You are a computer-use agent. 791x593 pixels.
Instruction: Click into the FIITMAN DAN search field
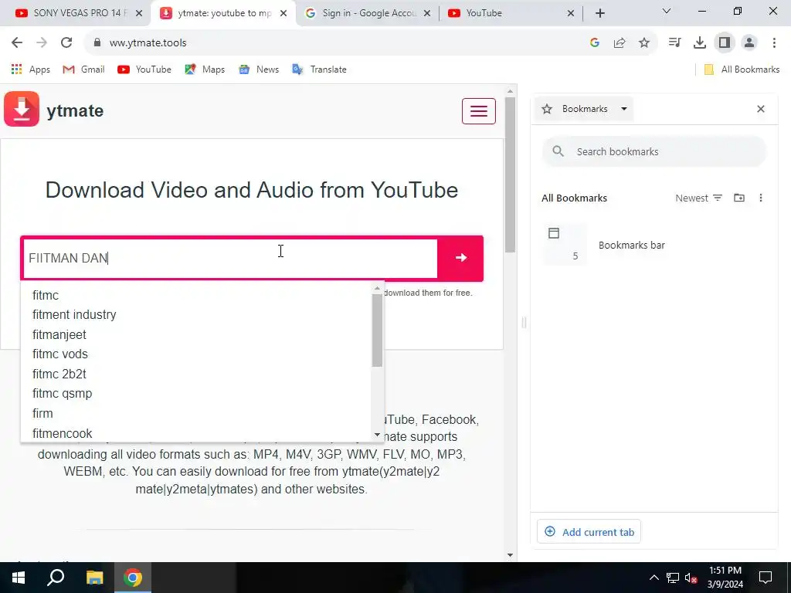point(230,258)
